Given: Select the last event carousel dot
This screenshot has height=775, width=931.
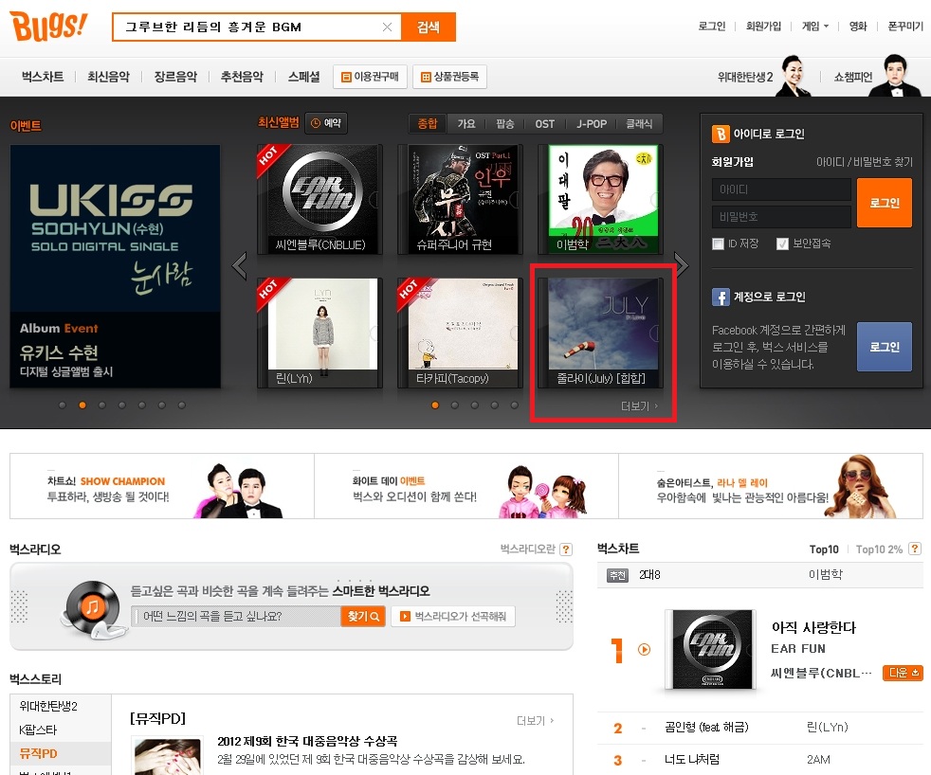Looking at the screenshot, I should pos(182,406).
